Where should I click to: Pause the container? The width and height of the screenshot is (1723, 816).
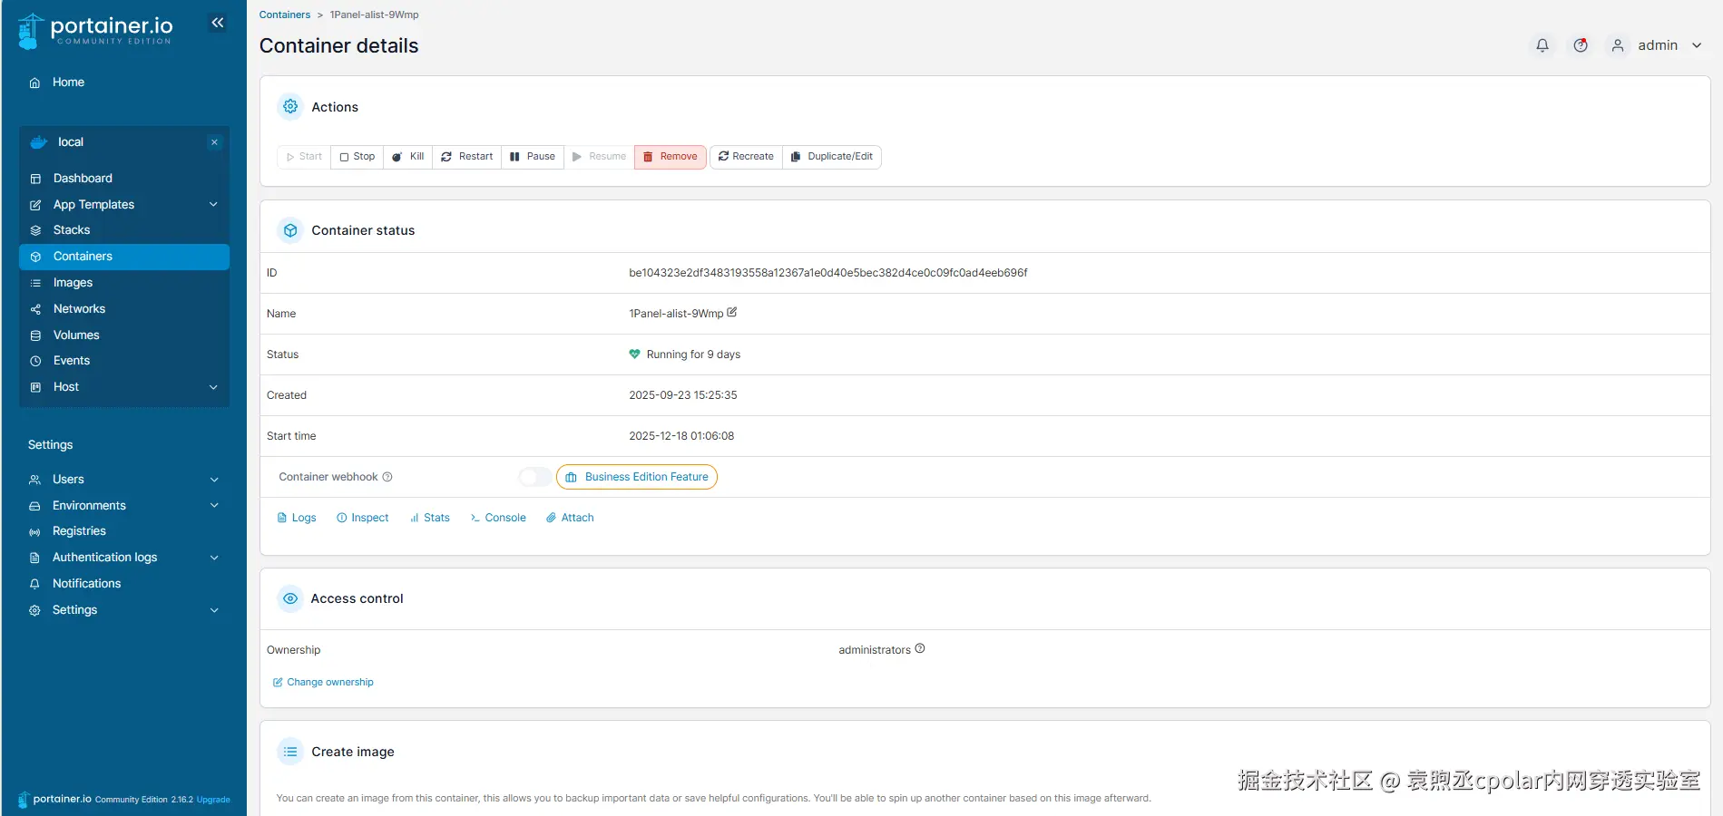point(533,157)
